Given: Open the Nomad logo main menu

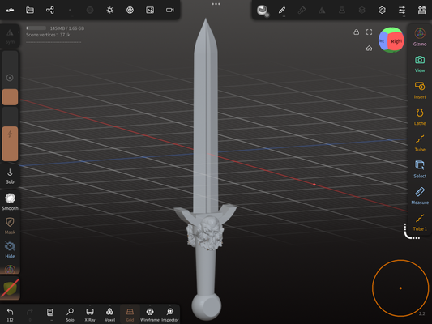Looking at the screenshot, I should (10, 11).
